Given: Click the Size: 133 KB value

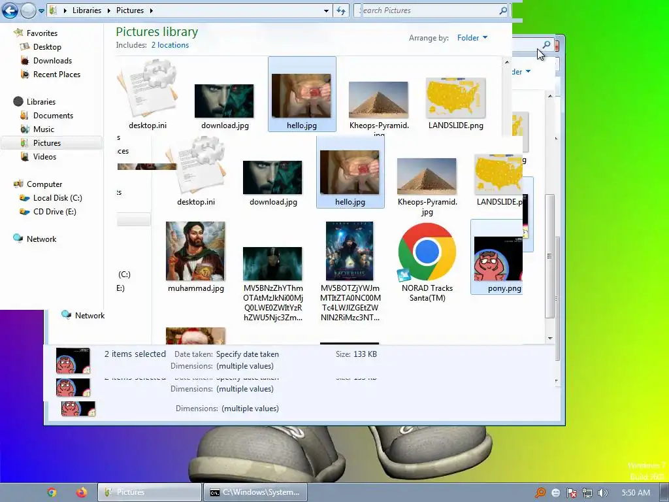Looking at the screenshot, I should (365, 354).
